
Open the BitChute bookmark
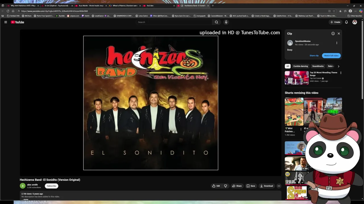tap(27, 16)
